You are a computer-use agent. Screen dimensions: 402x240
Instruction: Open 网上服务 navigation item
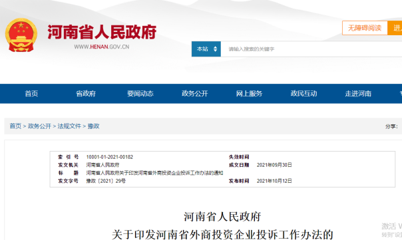249,94
